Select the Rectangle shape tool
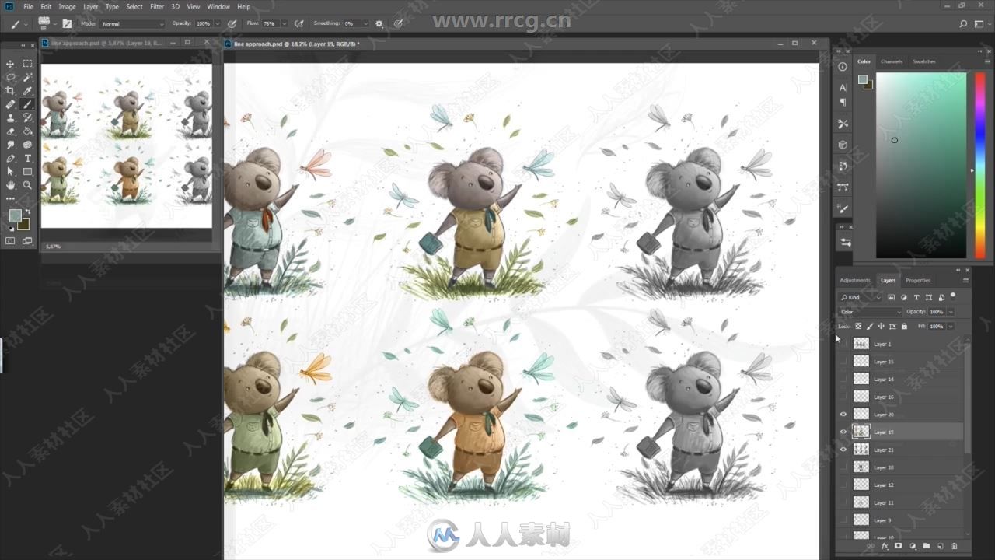This screenshot has width=995, height=560. pos(27,172)
